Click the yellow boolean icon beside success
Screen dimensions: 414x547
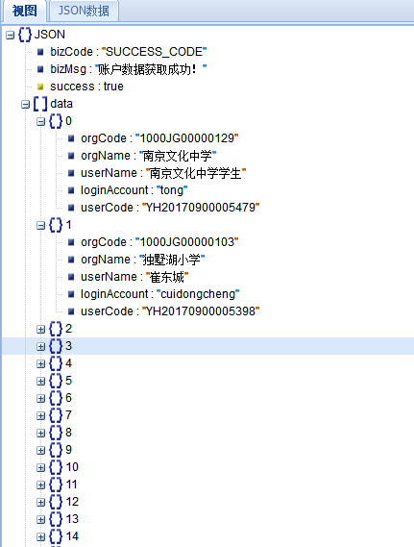click(x=40, y=87)
